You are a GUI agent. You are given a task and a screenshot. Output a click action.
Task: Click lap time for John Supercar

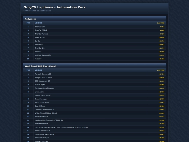pyautogui.click(x=162, y=99)
